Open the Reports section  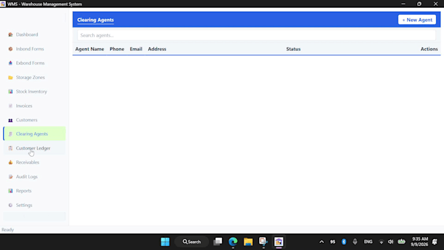(34, 191)
